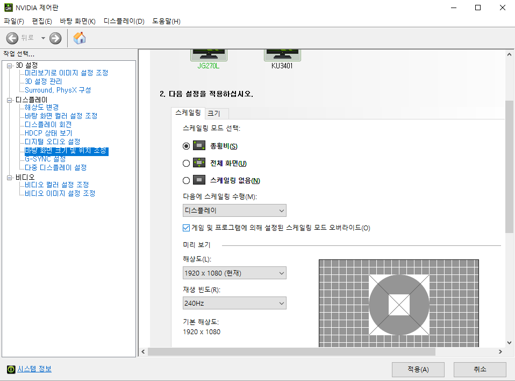Open 미리보기로 이미지 설정 조정
The width and height of the screenshot is (515, 381).
point(66,73)
